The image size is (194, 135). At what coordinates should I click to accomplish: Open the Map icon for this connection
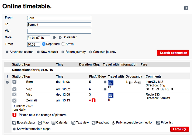pyautogui.click(x=40, y=123)
